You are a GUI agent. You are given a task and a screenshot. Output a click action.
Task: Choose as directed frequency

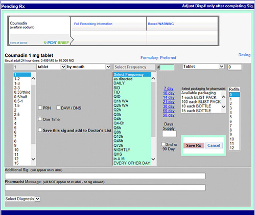pyautogui.click(x=132, y=79)
